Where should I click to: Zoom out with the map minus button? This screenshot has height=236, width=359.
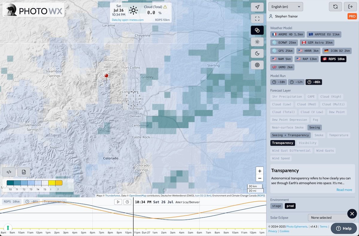tap(260, 178)
